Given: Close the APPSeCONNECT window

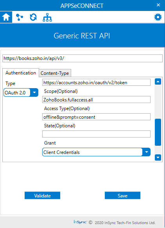Looking at the screenshot, I should (158, 5).
